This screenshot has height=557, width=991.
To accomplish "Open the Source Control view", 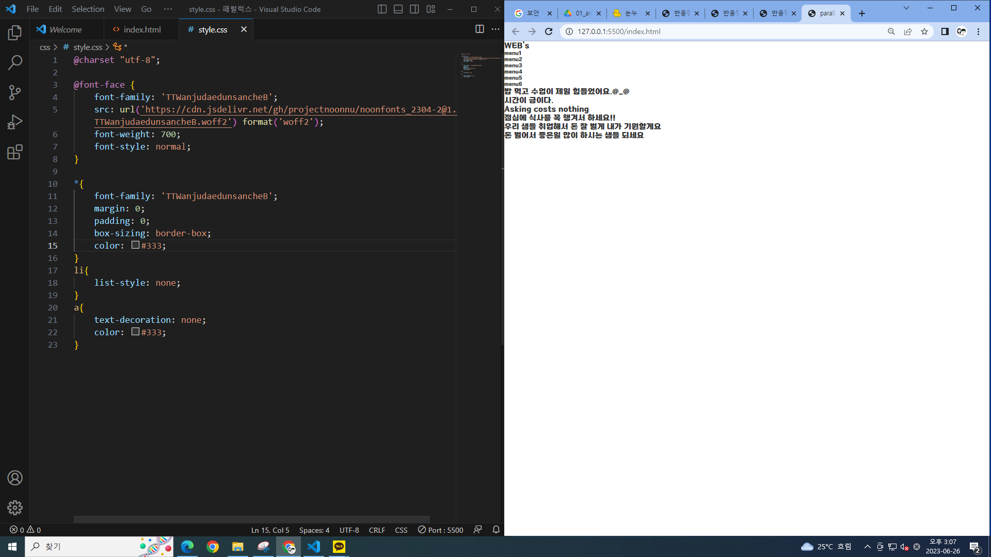I will pos(15,92).
